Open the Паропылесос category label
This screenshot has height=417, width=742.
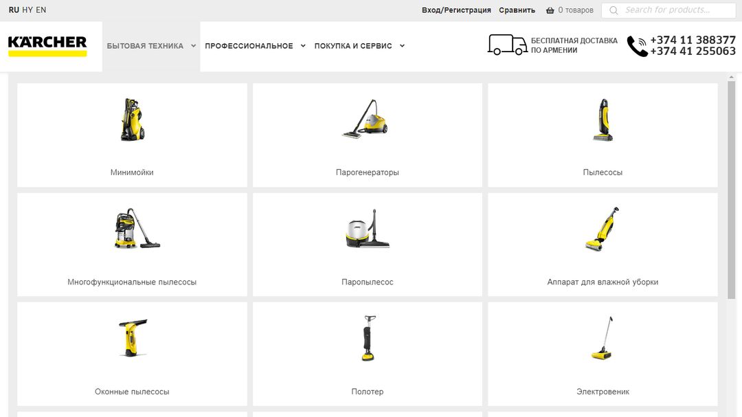[367, 282]
